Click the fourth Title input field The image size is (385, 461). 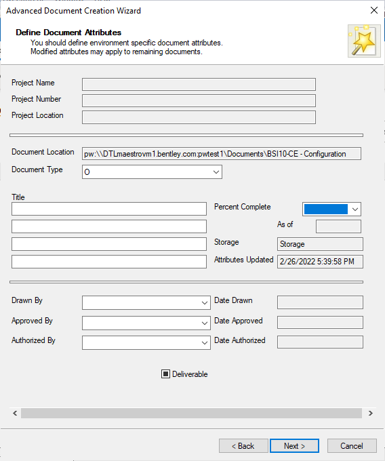(x=109, y=262)
